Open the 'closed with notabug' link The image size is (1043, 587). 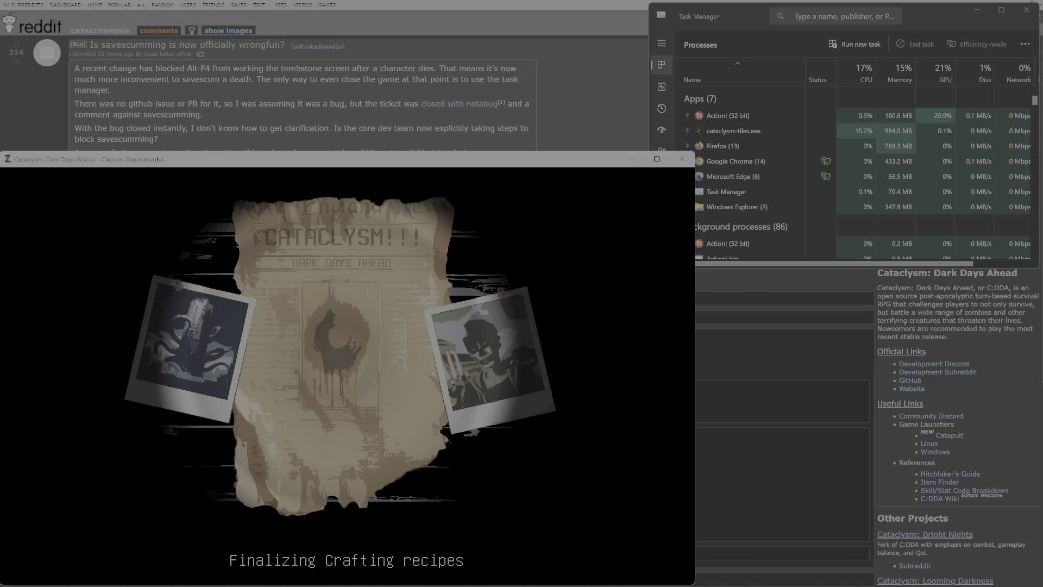459,104
